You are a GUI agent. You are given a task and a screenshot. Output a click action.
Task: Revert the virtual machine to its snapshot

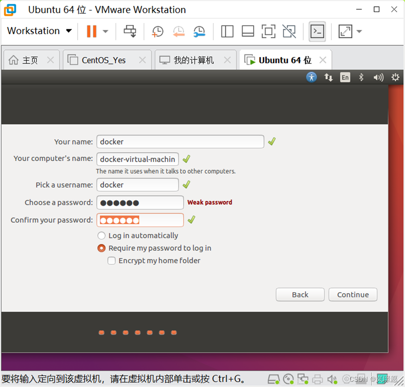tap(178, 31)
